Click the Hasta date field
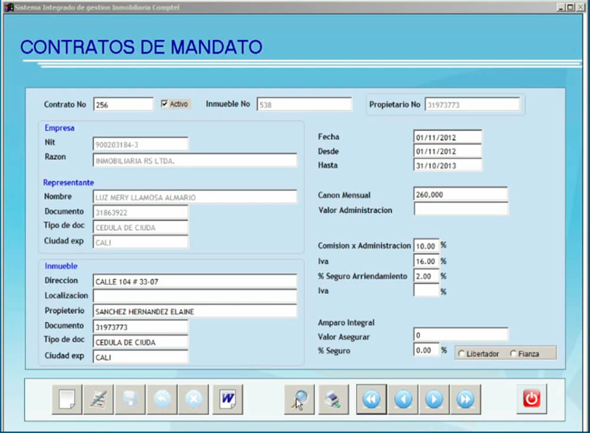This screenshot has height=433, width=590. point(448,166)
